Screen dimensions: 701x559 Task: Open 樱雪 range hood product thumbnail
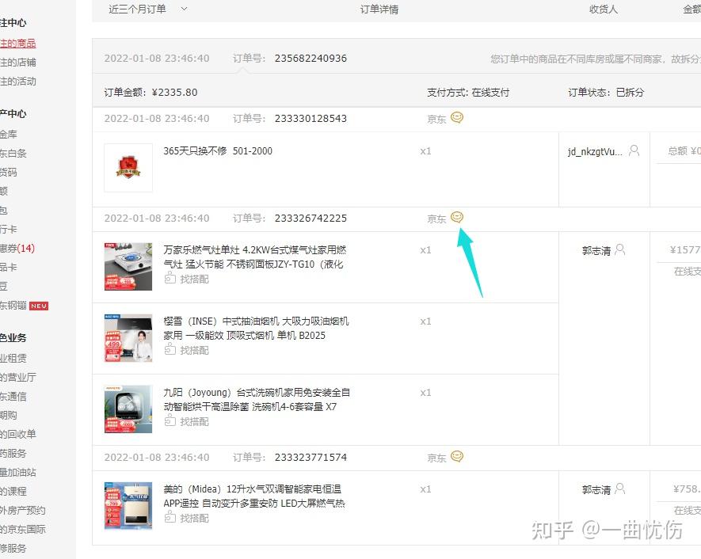tap(128, 337)
